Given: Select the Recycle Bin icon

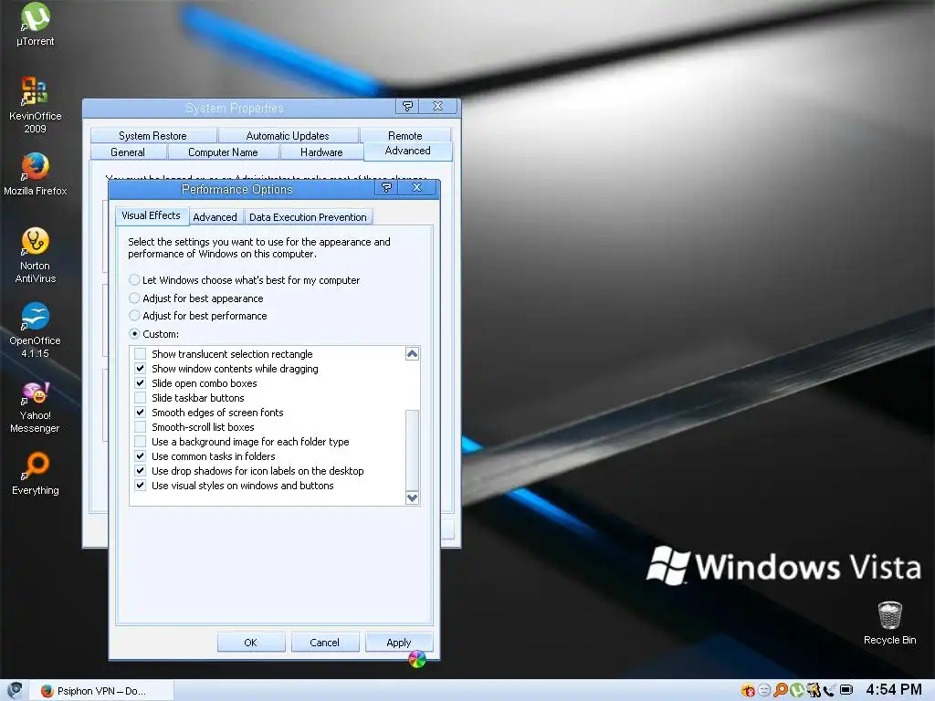Looking at the screenshot, I should tap(889, 623).
